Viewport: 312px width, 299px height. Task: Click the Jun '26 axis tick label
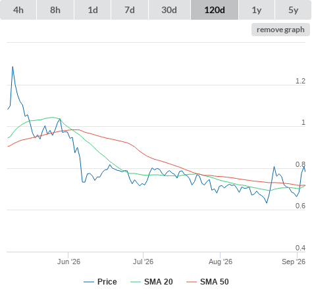click(x=68, y=262)
